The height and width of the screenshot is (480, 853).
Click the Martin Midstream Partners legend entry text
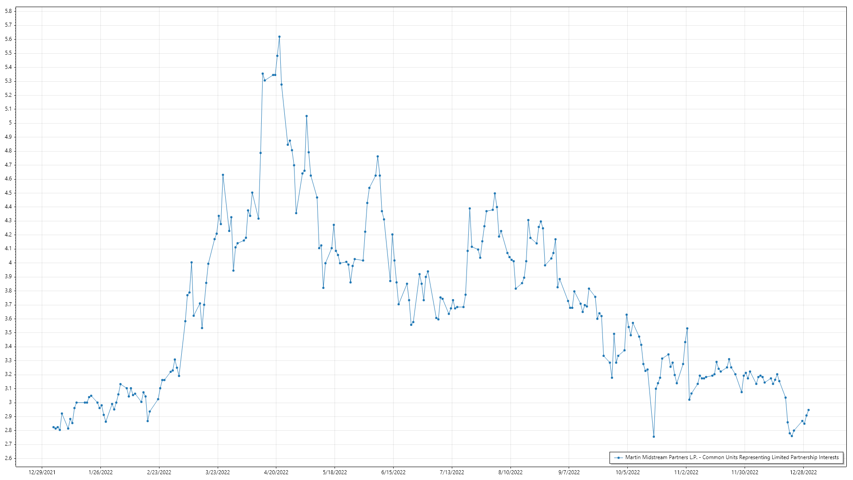click(732, 457)
